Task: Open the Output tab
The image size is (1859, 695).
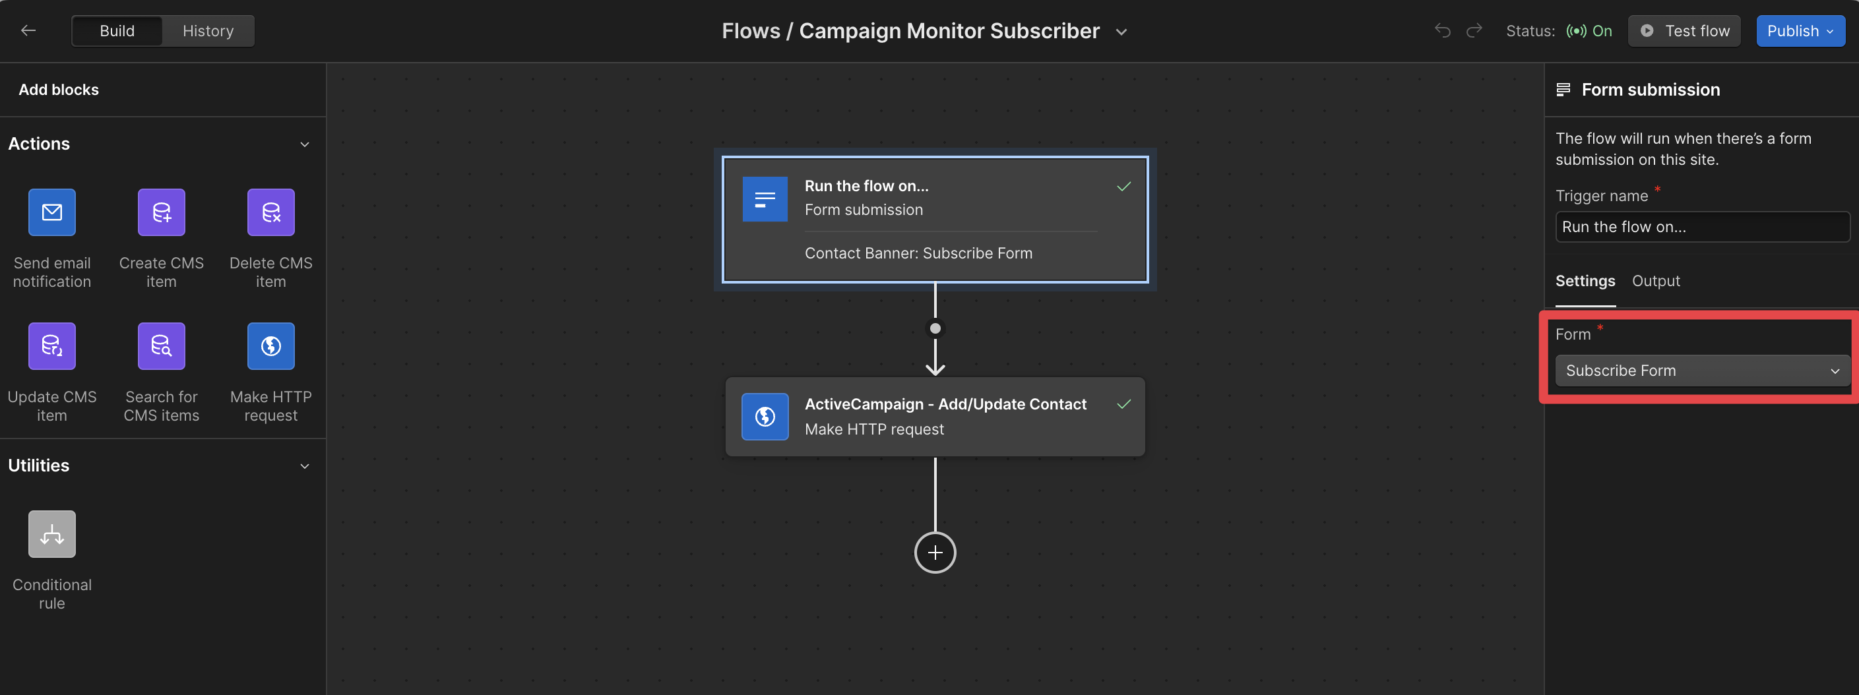Action: pos(1656,281)
